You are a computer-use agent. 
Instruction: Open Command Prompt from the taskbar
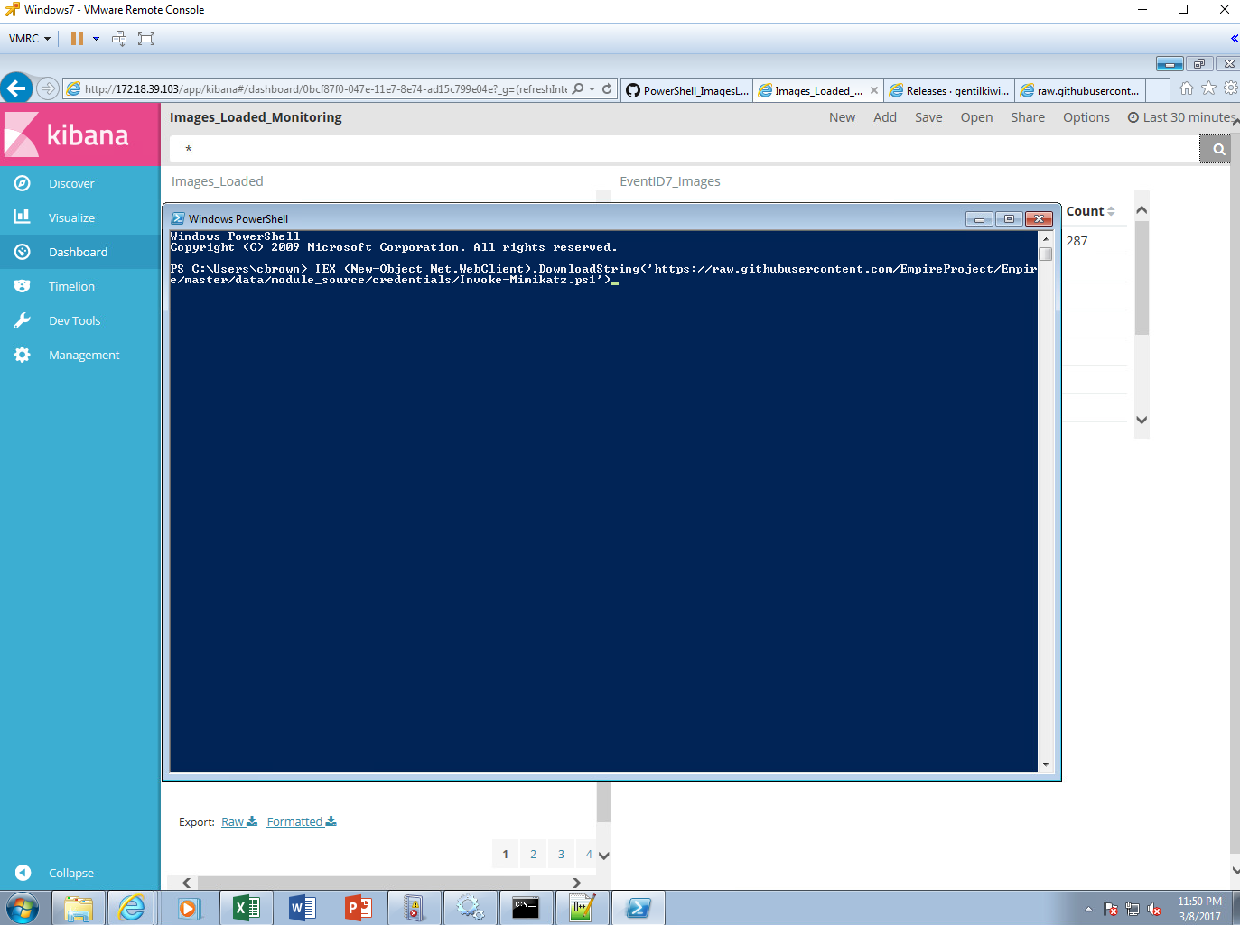[526, 908]
